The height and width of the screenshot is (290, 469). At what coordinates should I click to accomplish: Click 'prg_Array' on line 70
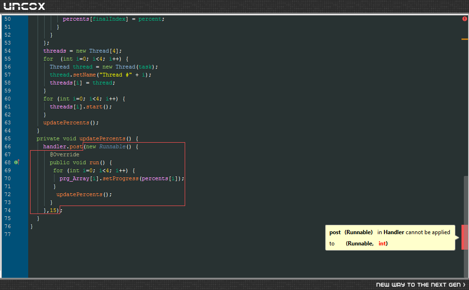(74, 179)
